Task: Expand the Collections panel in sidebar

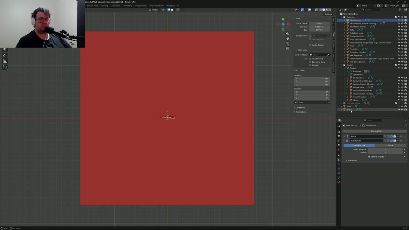Action: [x=300, y=108]
